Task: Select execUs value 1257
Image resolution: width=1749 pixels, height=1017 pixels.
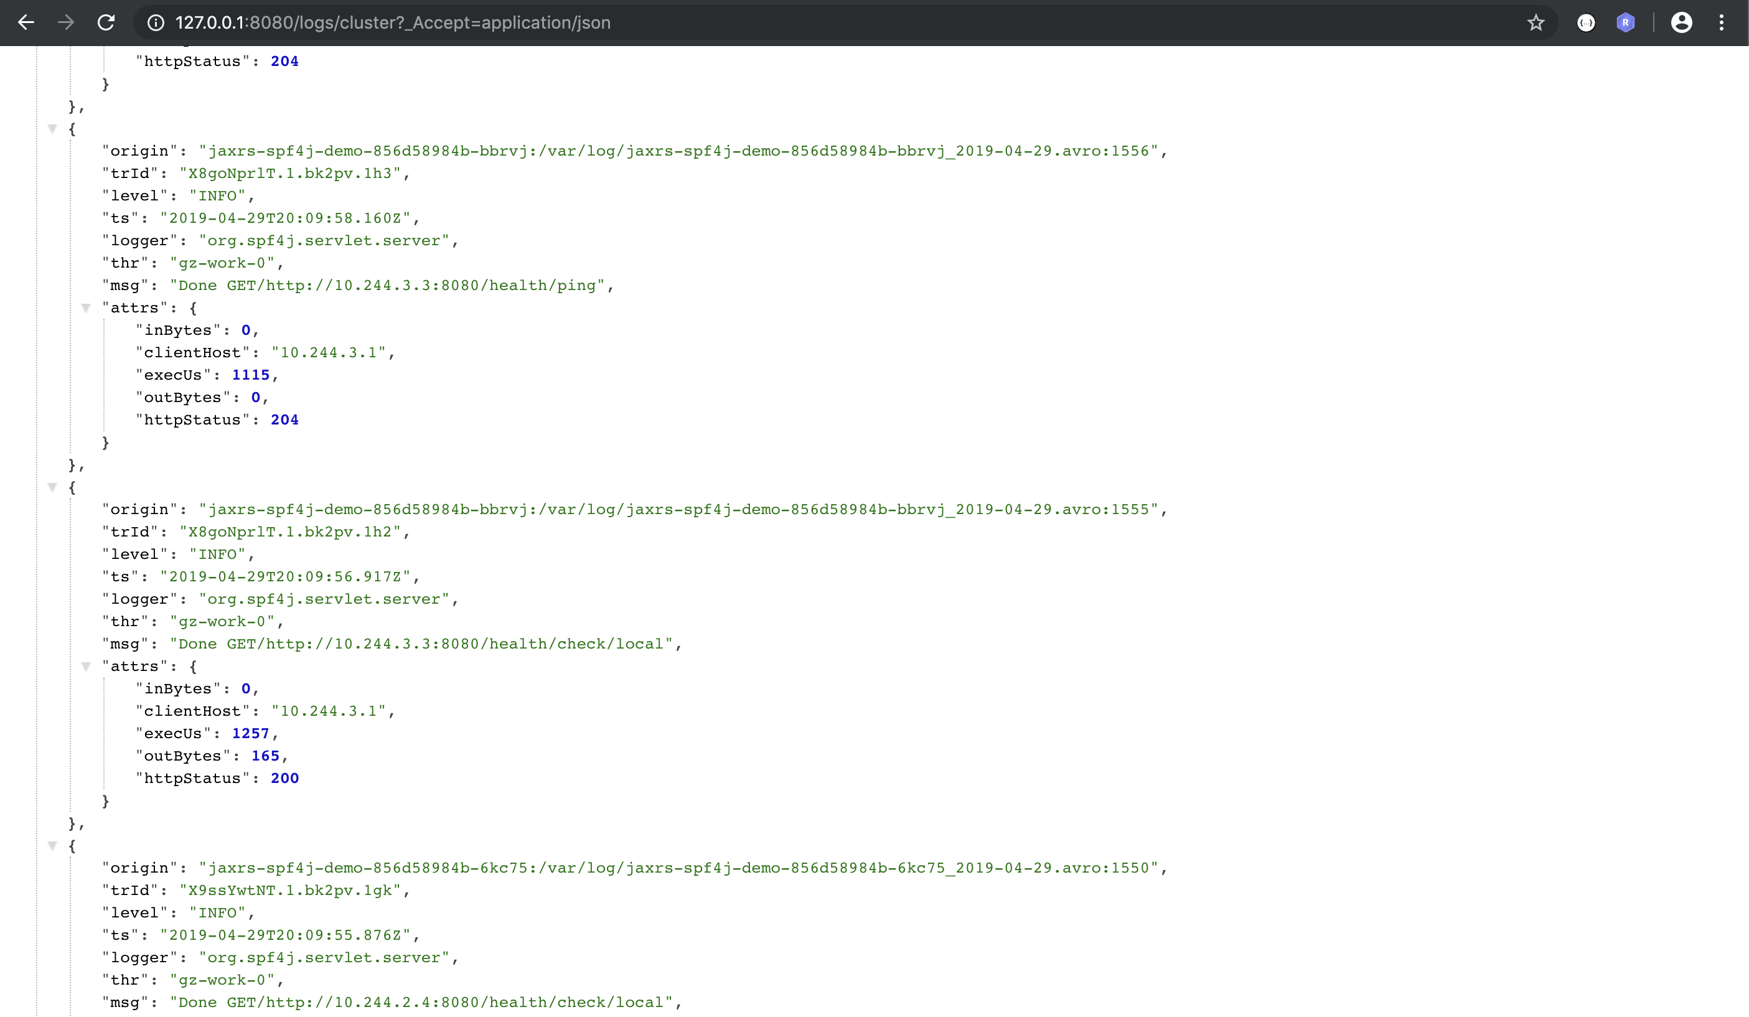Action: click(251, 734)
